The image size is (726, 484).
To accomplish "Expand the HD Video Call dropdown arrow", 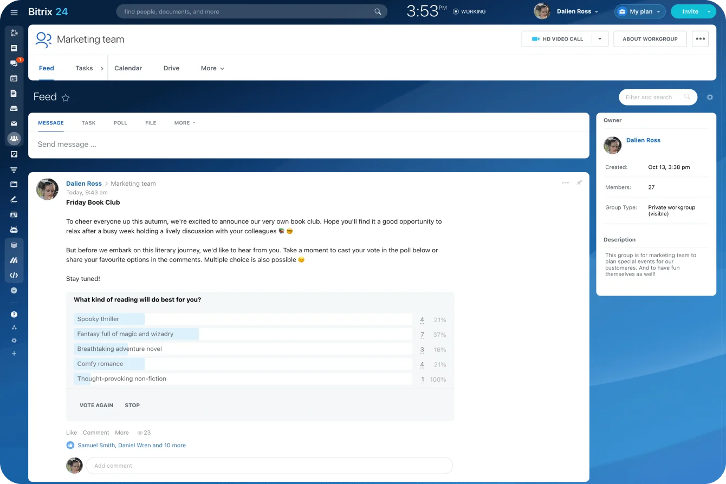I will click(600, 39).
